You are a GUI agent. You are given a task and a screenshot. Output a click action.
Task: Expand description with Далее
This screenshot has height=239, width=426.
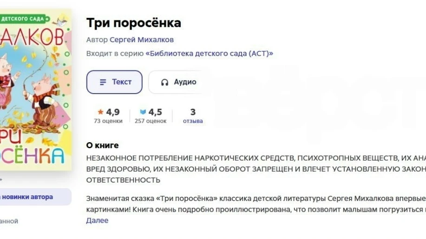tap(97, 220)
